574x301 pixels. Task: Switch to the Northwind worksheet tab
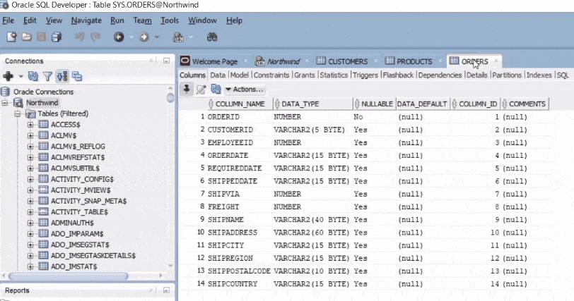[x=283, y=61]
